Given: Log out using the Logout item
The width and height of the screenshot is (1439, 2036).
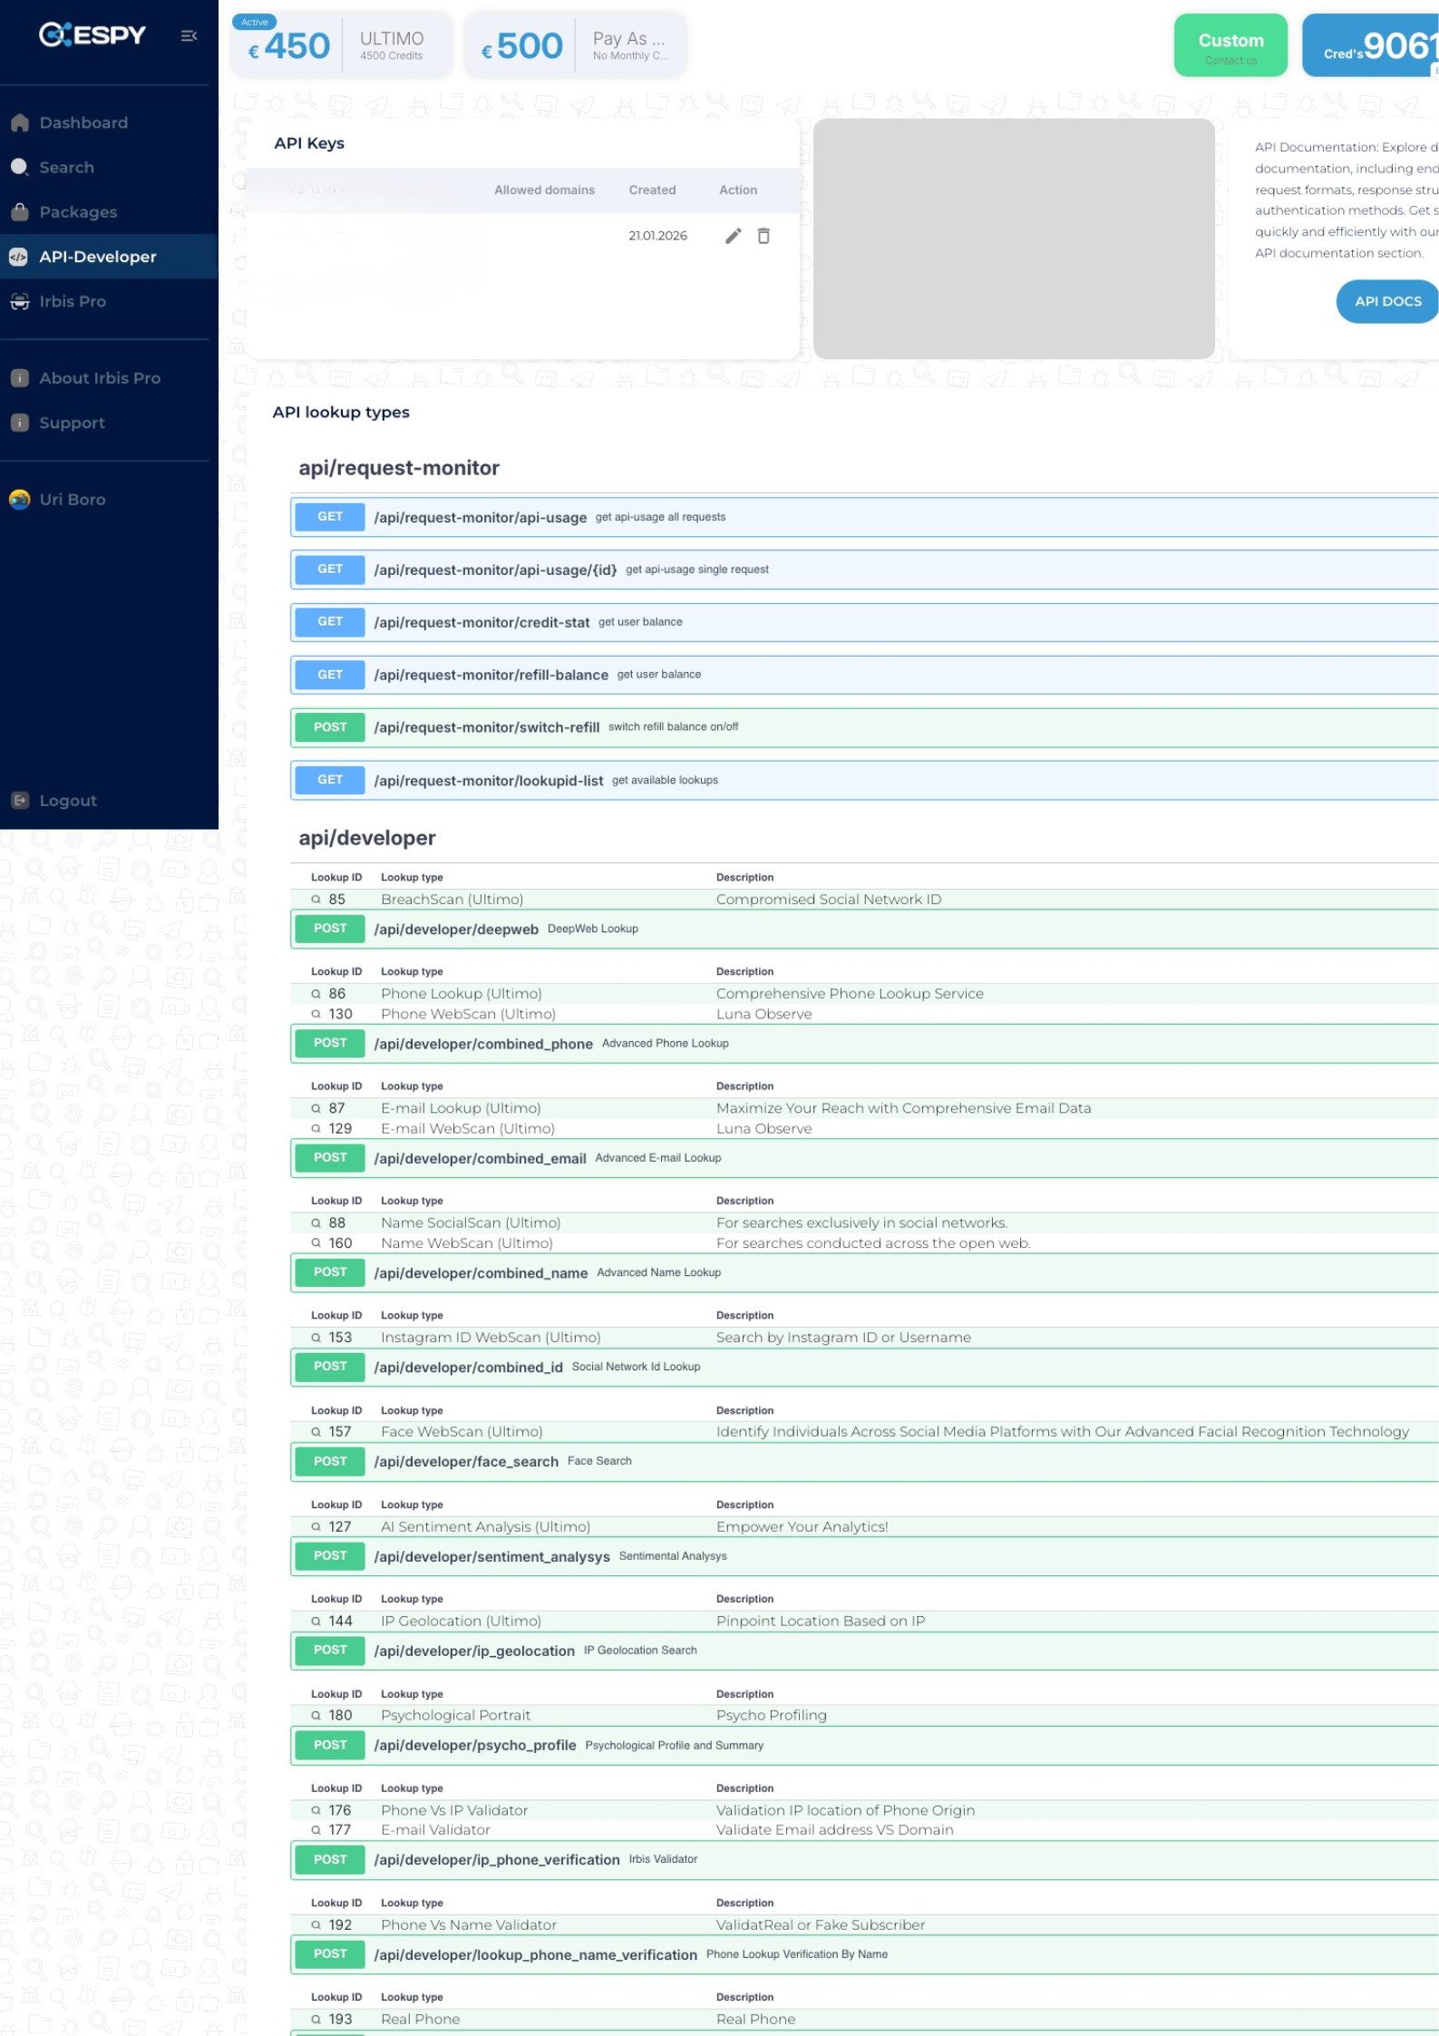Looking at the screenshot, I should pos(109,801).
